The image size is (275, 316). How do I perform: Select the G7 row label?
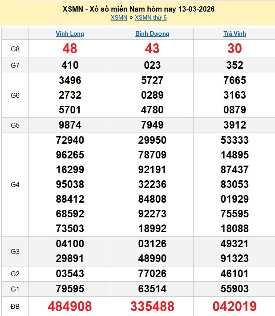(15, 66)
